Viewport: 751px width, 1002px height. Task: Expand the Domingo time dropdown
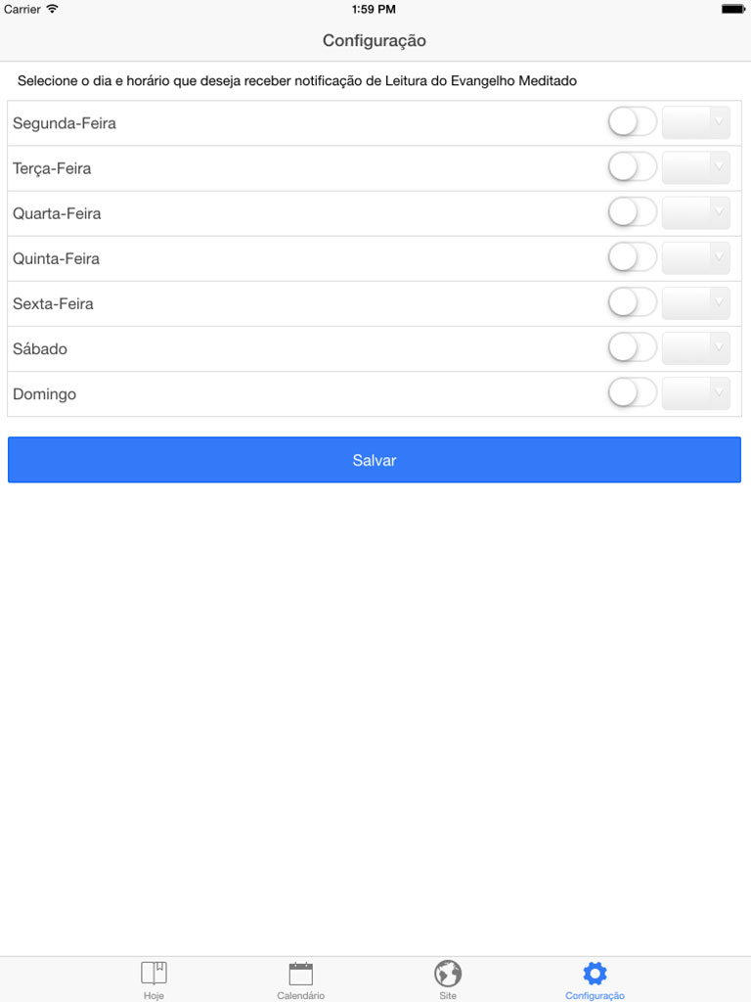tap(696, 393)
